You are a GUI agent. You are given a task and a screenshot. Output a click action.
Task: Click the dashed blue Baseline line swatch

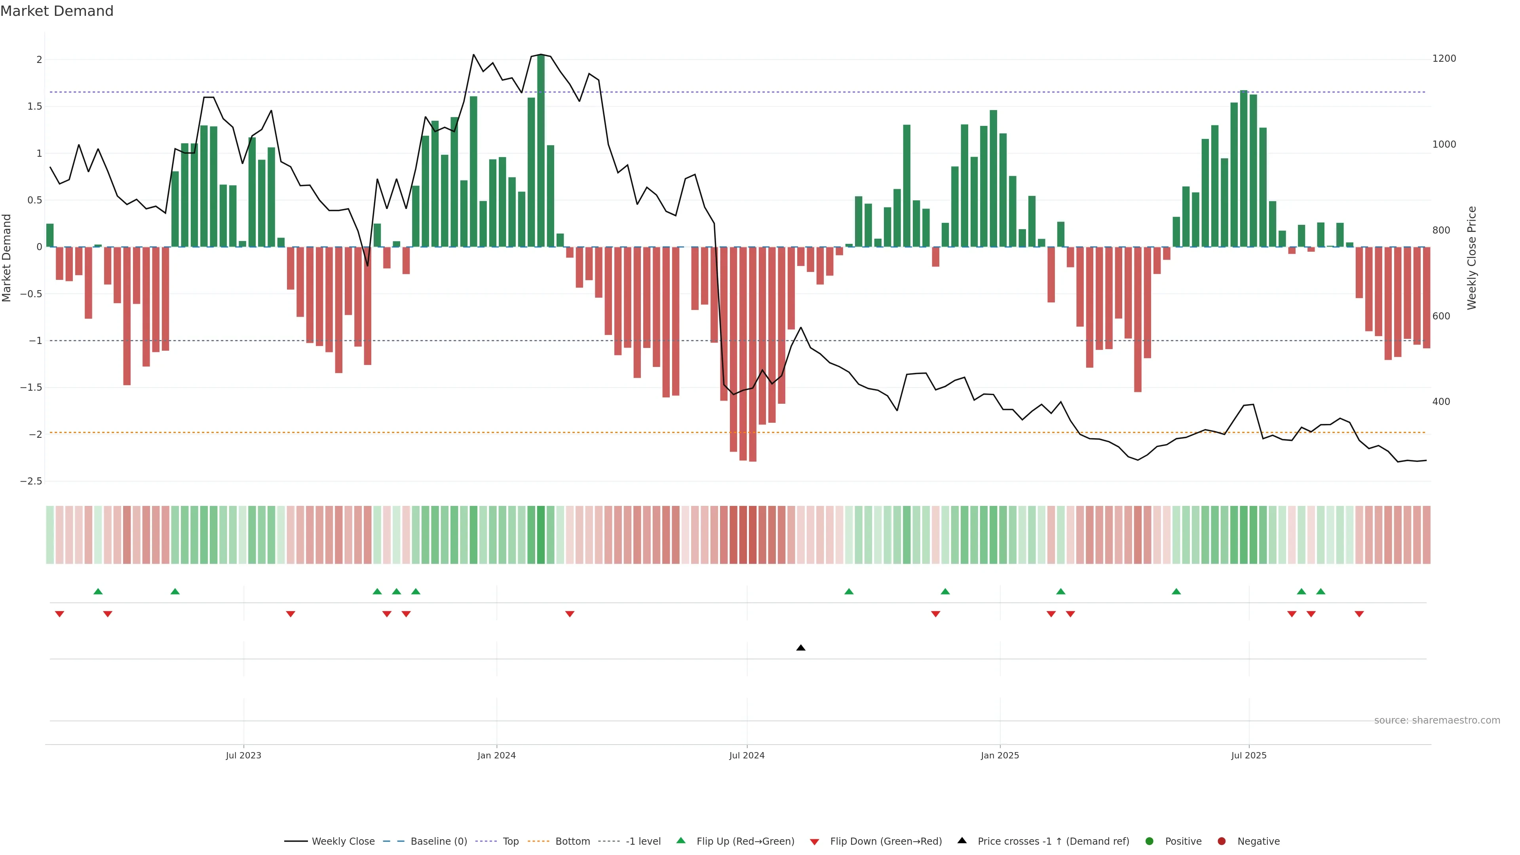393,841
